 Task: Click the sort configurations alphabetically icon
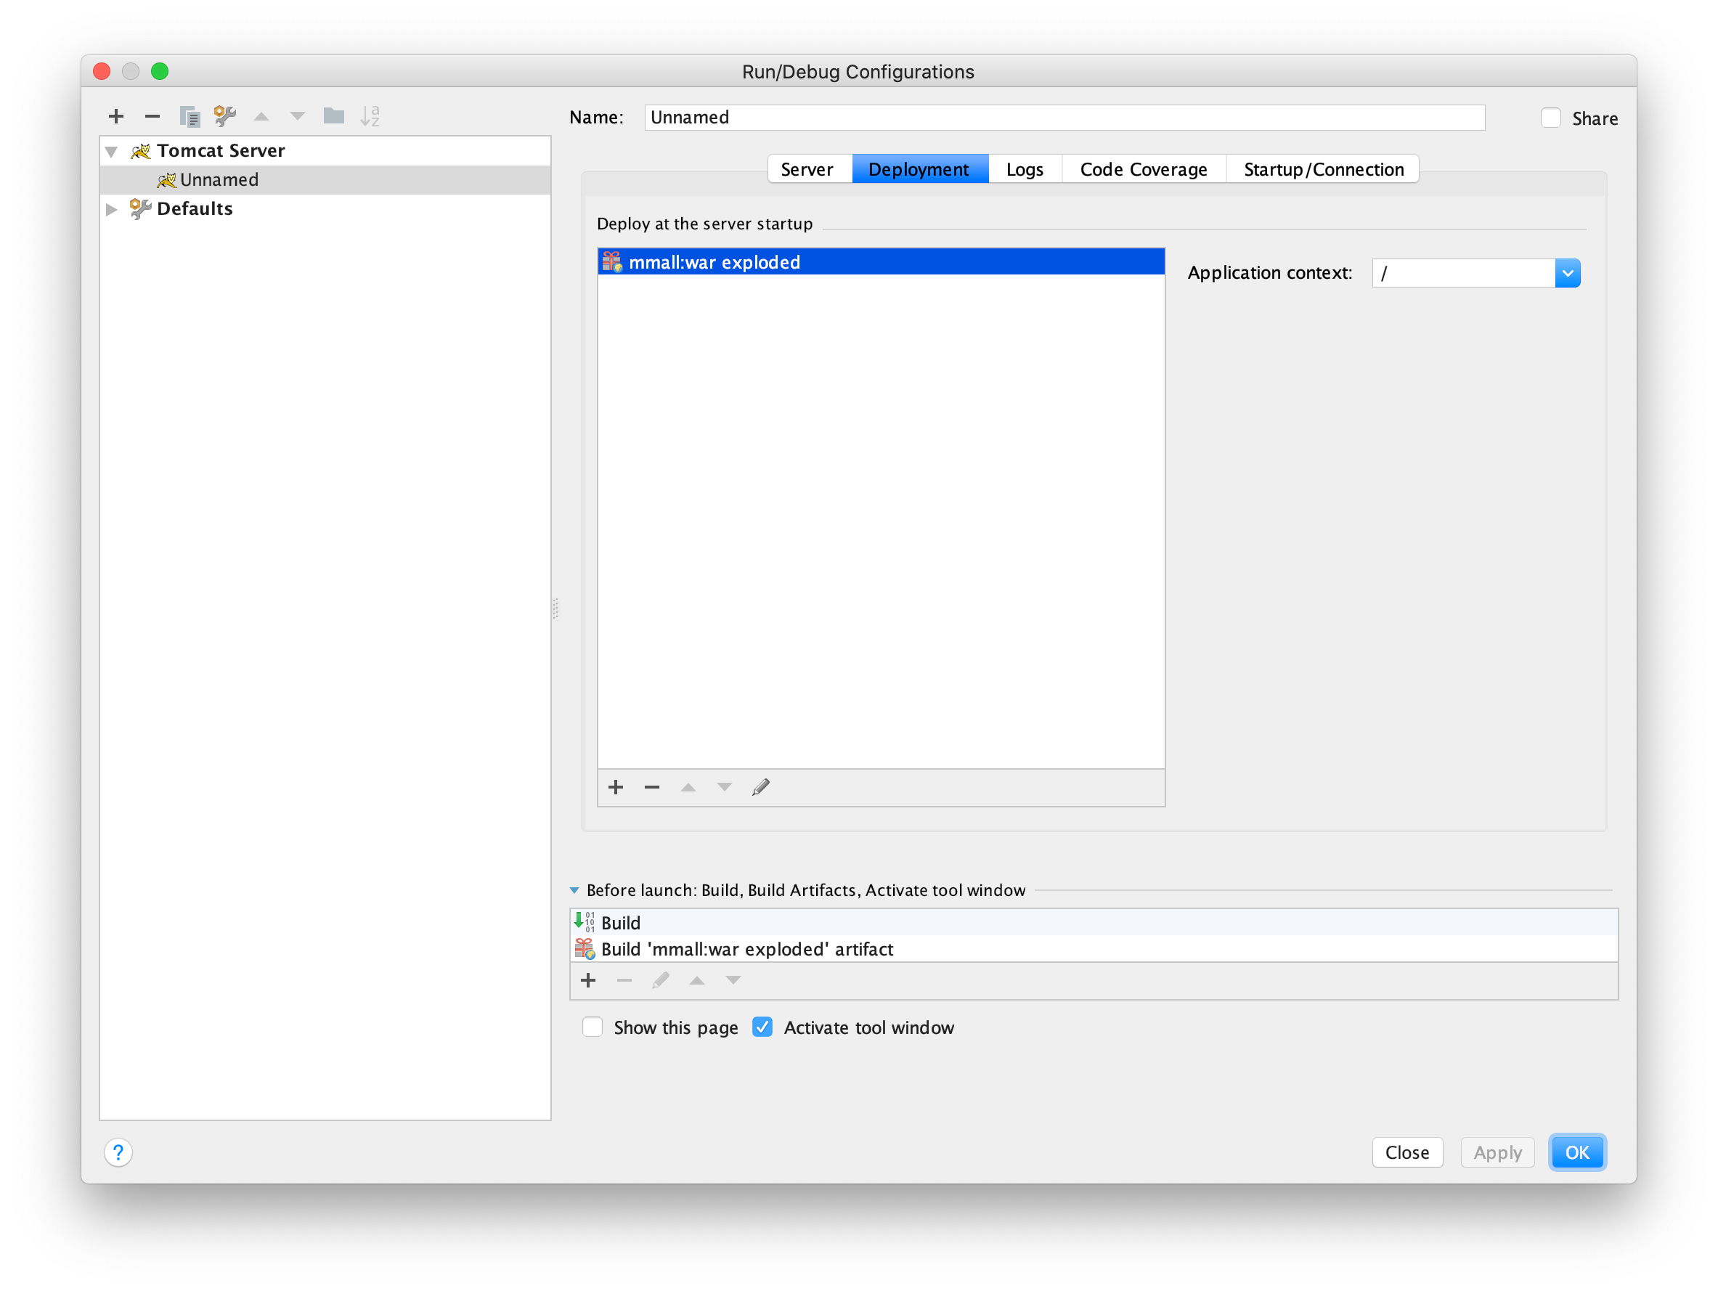370,116
